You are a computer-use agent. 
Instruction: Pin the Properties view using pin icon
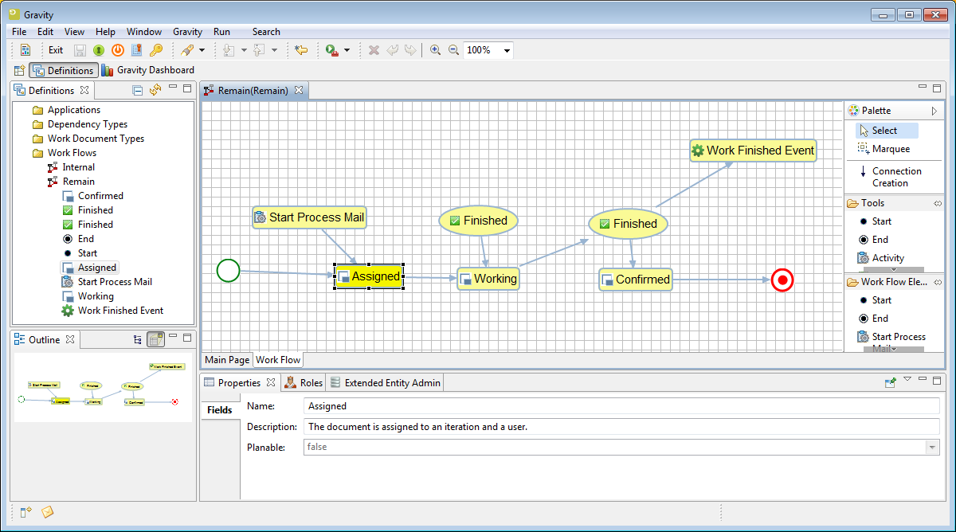click(x=891, y=382)
